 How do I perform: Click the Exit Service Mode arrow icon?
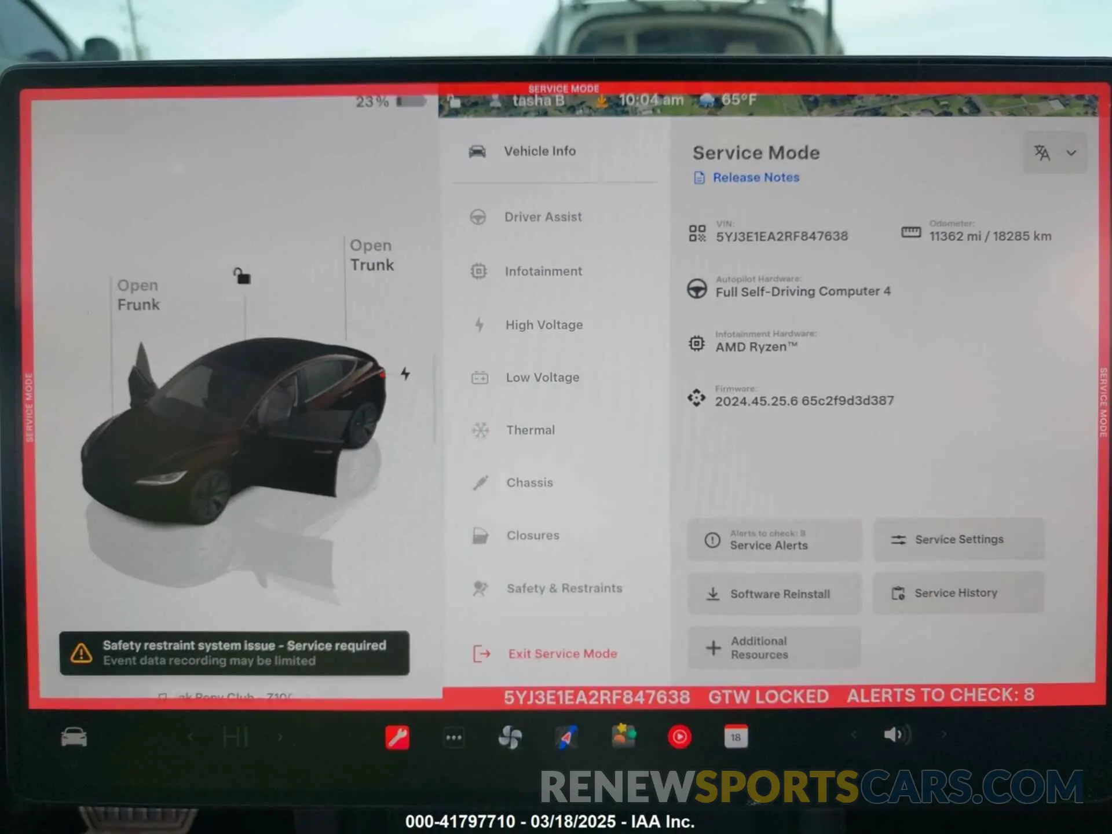coord(482,654)
